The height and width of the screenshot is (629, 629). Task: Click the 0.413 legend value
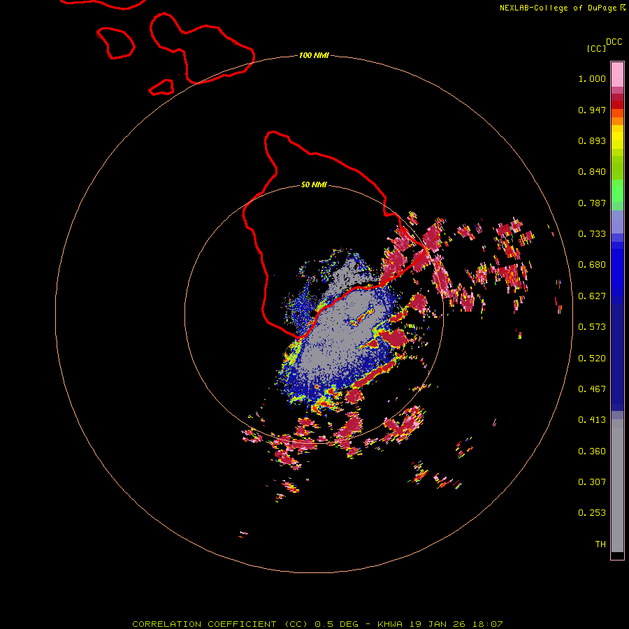592,420
